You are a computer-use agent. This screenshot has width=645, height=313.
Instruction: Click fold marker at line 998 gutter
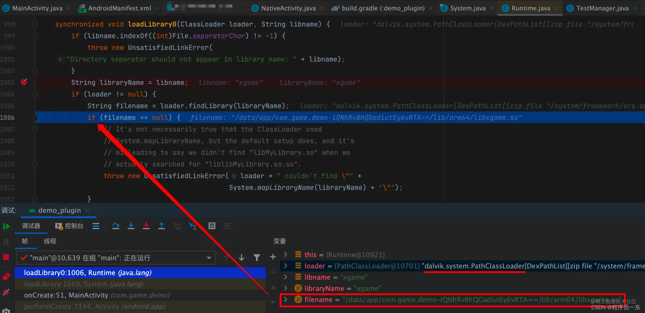[35, 24]
